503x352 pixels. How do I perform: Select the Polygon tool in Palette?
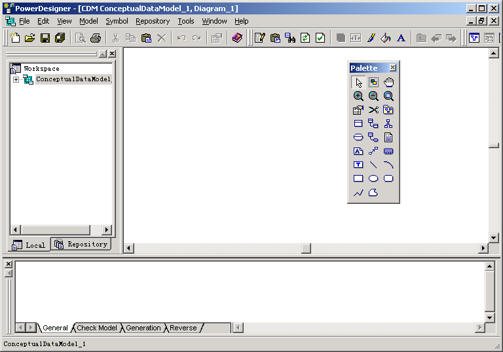[373, 193]
